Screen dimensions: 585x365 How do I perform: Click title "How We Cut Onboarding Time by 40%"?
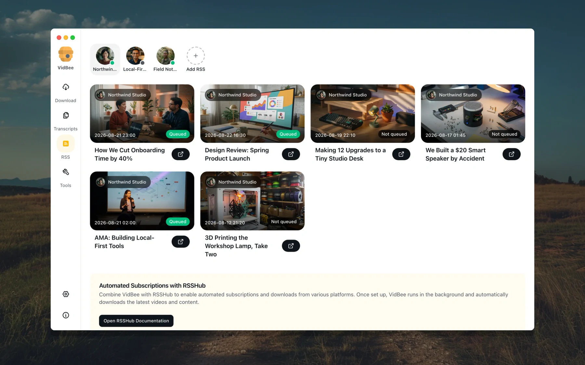pos(130,154)
